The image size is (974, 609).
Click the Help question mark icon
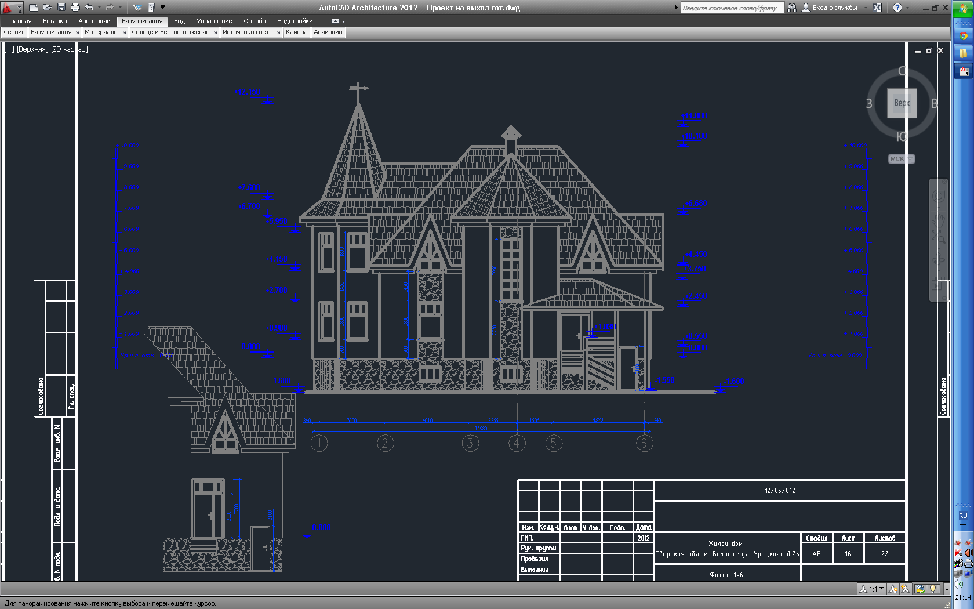click(897, 8)
